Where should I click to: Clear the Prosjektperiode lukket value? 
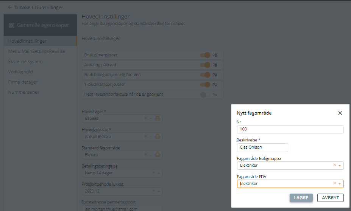[153, 191]
